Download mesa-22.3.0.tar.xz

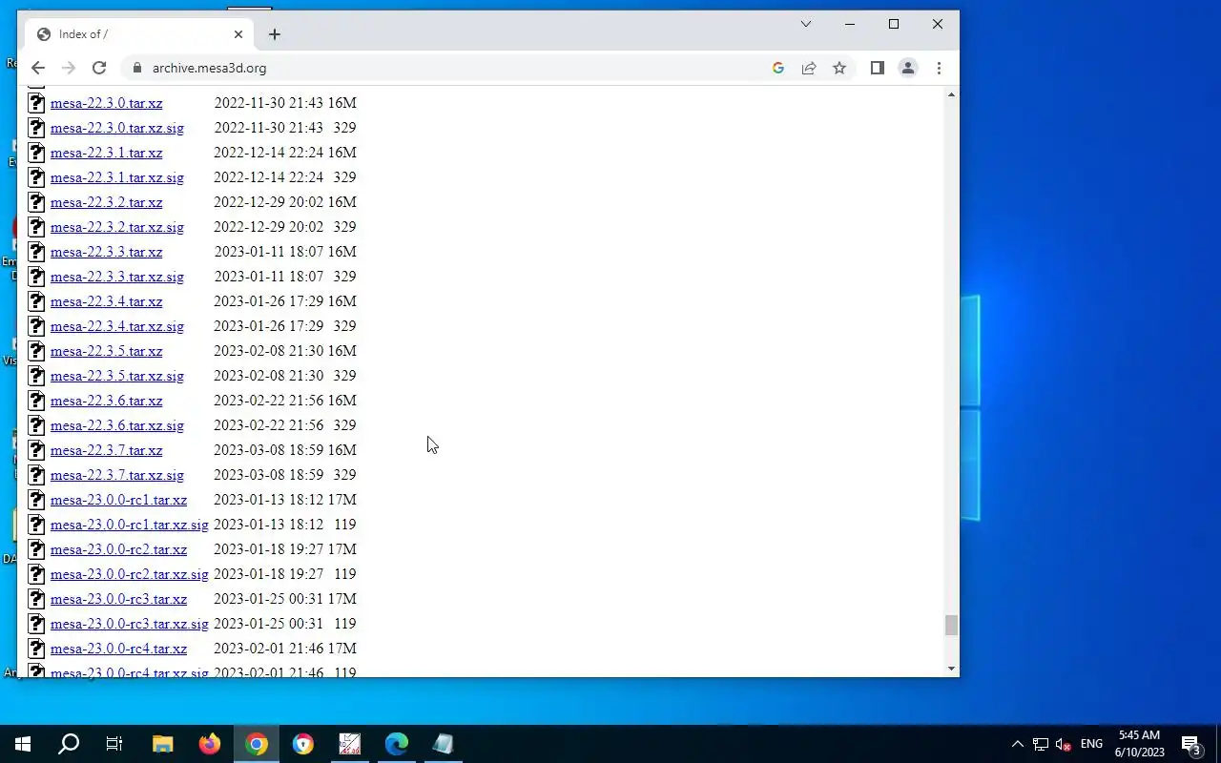tap(106, 103)
